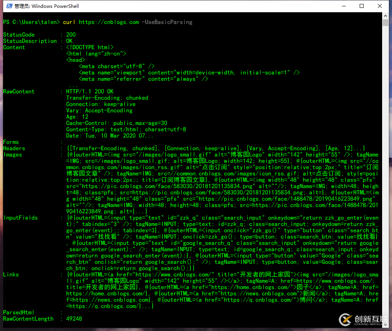
Task: Click the Vary: Accept-Encoding line
Action: [x=99, y=110]
